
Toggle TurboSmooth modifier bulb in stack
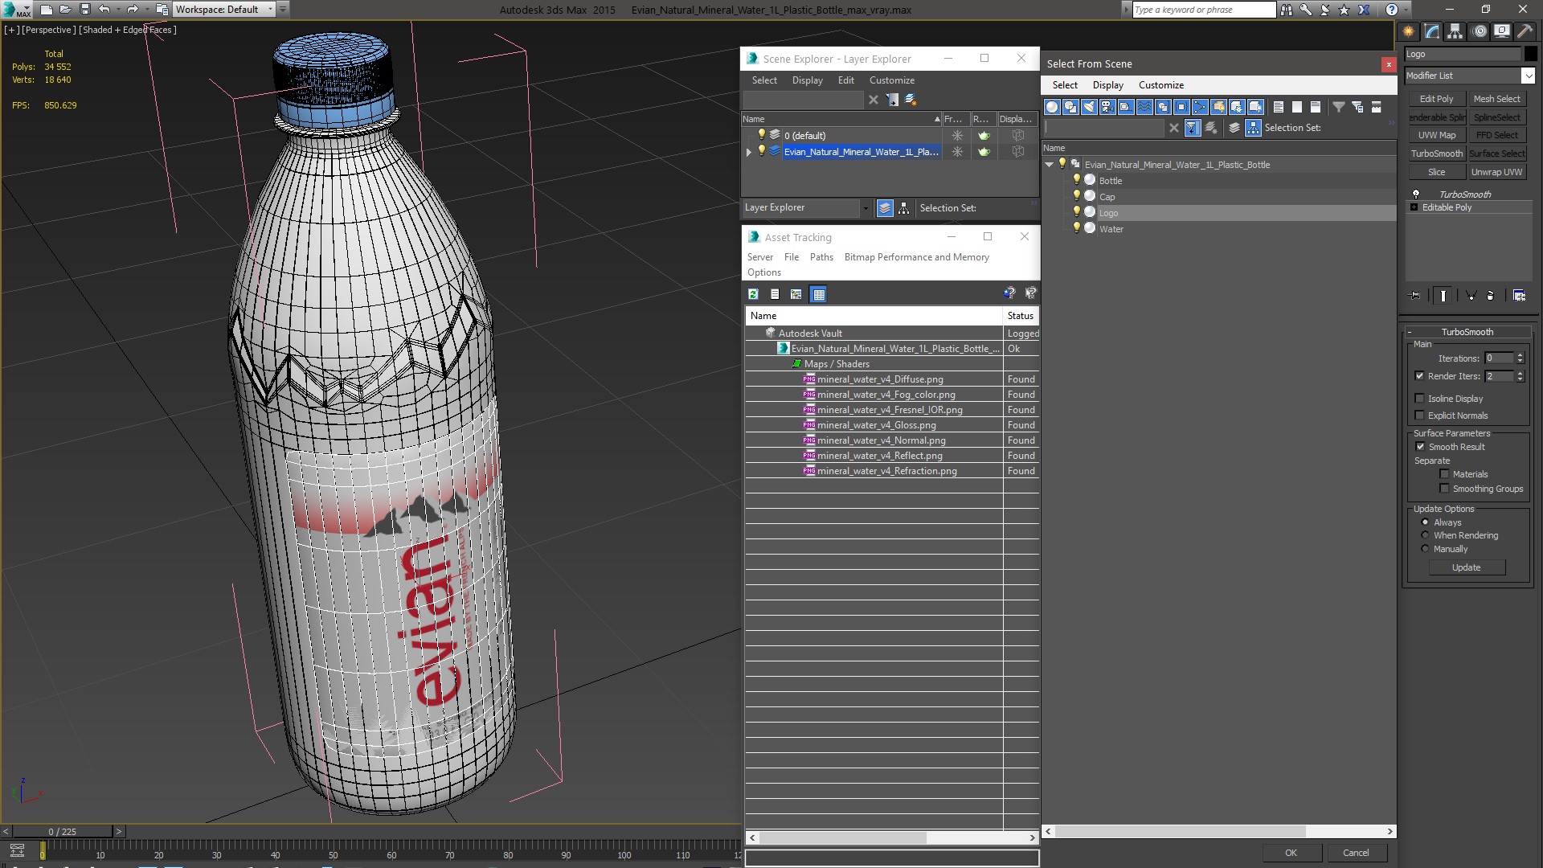(x=1416, y=194)
